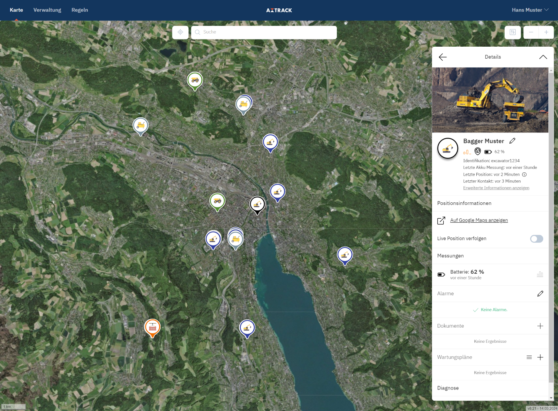Collapse the Details panel chevron
The height and width of the screenshot is (411, 558).
pos(543,57)
